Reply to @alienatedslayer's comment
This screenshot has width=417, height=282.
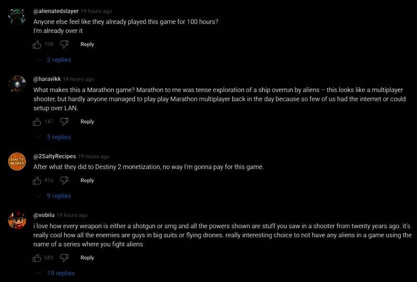click(87, 44)
